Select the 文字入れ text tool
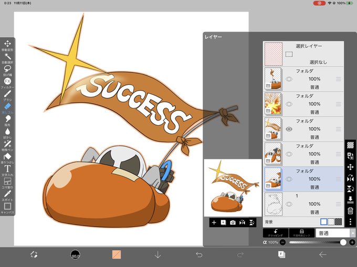This screenshot has width=357, height=267. [x=7, y=171]
